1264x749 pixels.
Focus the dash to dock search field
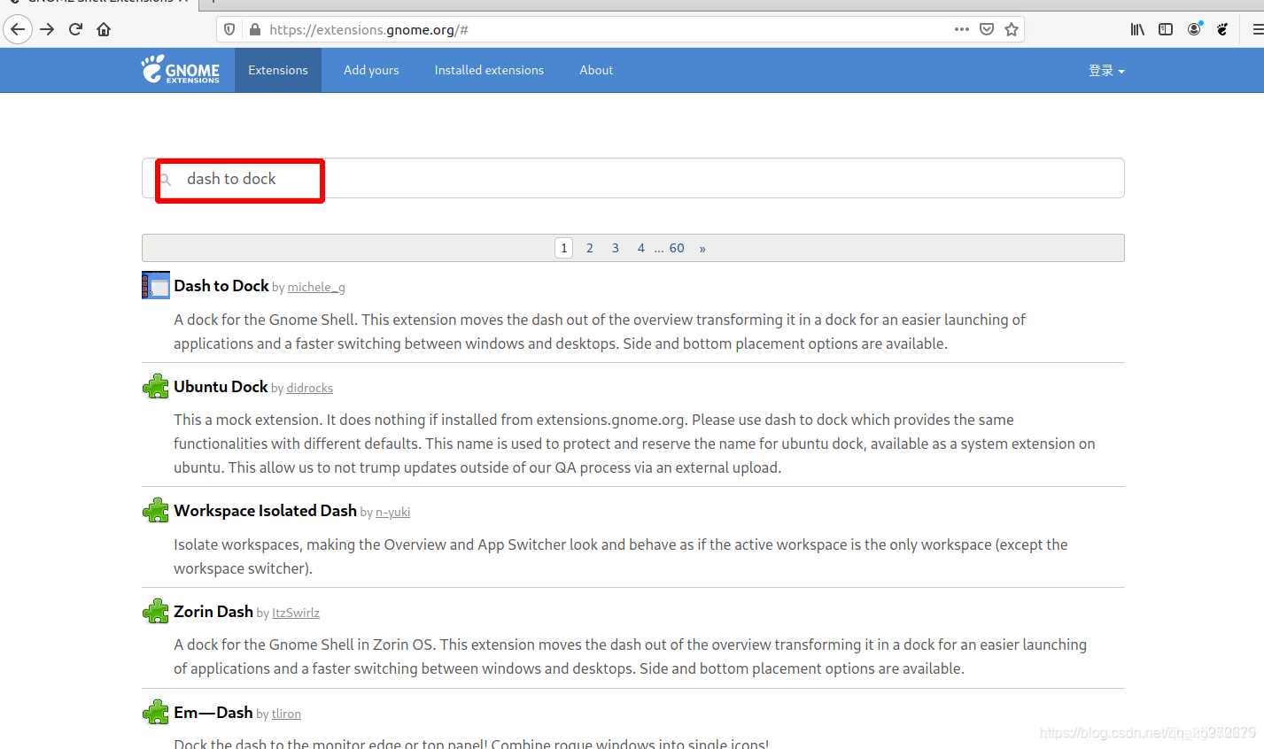[633, 178]
